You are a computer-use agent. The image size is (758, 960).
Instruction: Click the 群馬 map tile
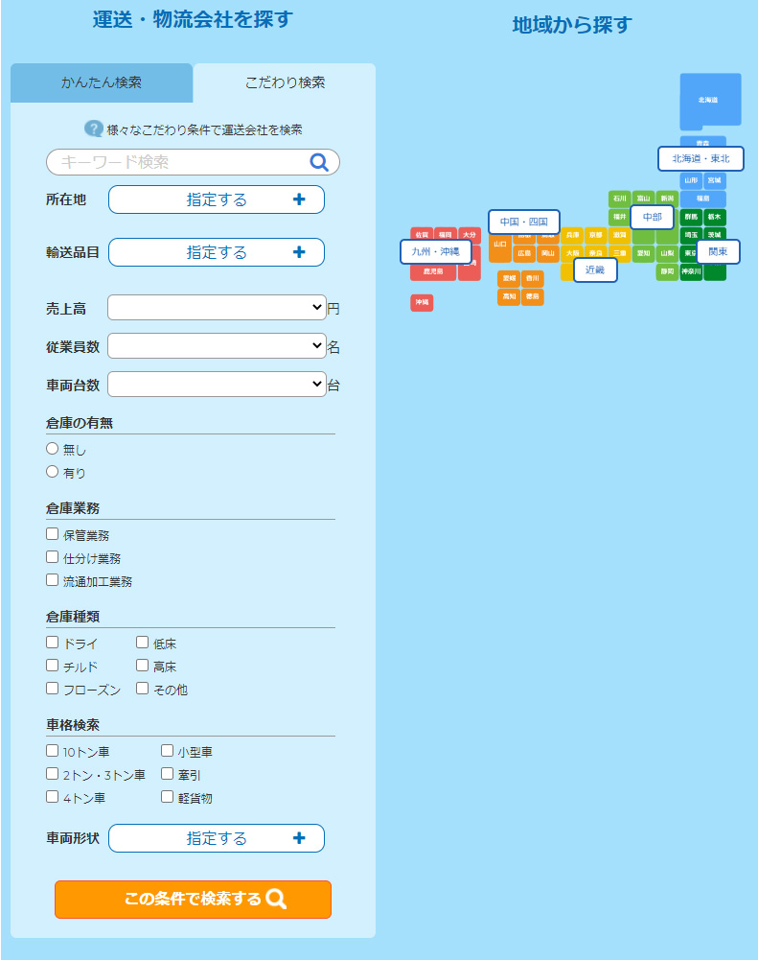tap(691, 218)
